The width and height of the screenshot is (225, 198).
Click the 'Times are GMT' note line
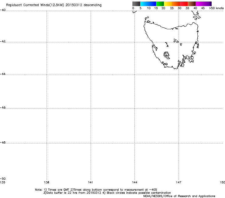(96, 190)
